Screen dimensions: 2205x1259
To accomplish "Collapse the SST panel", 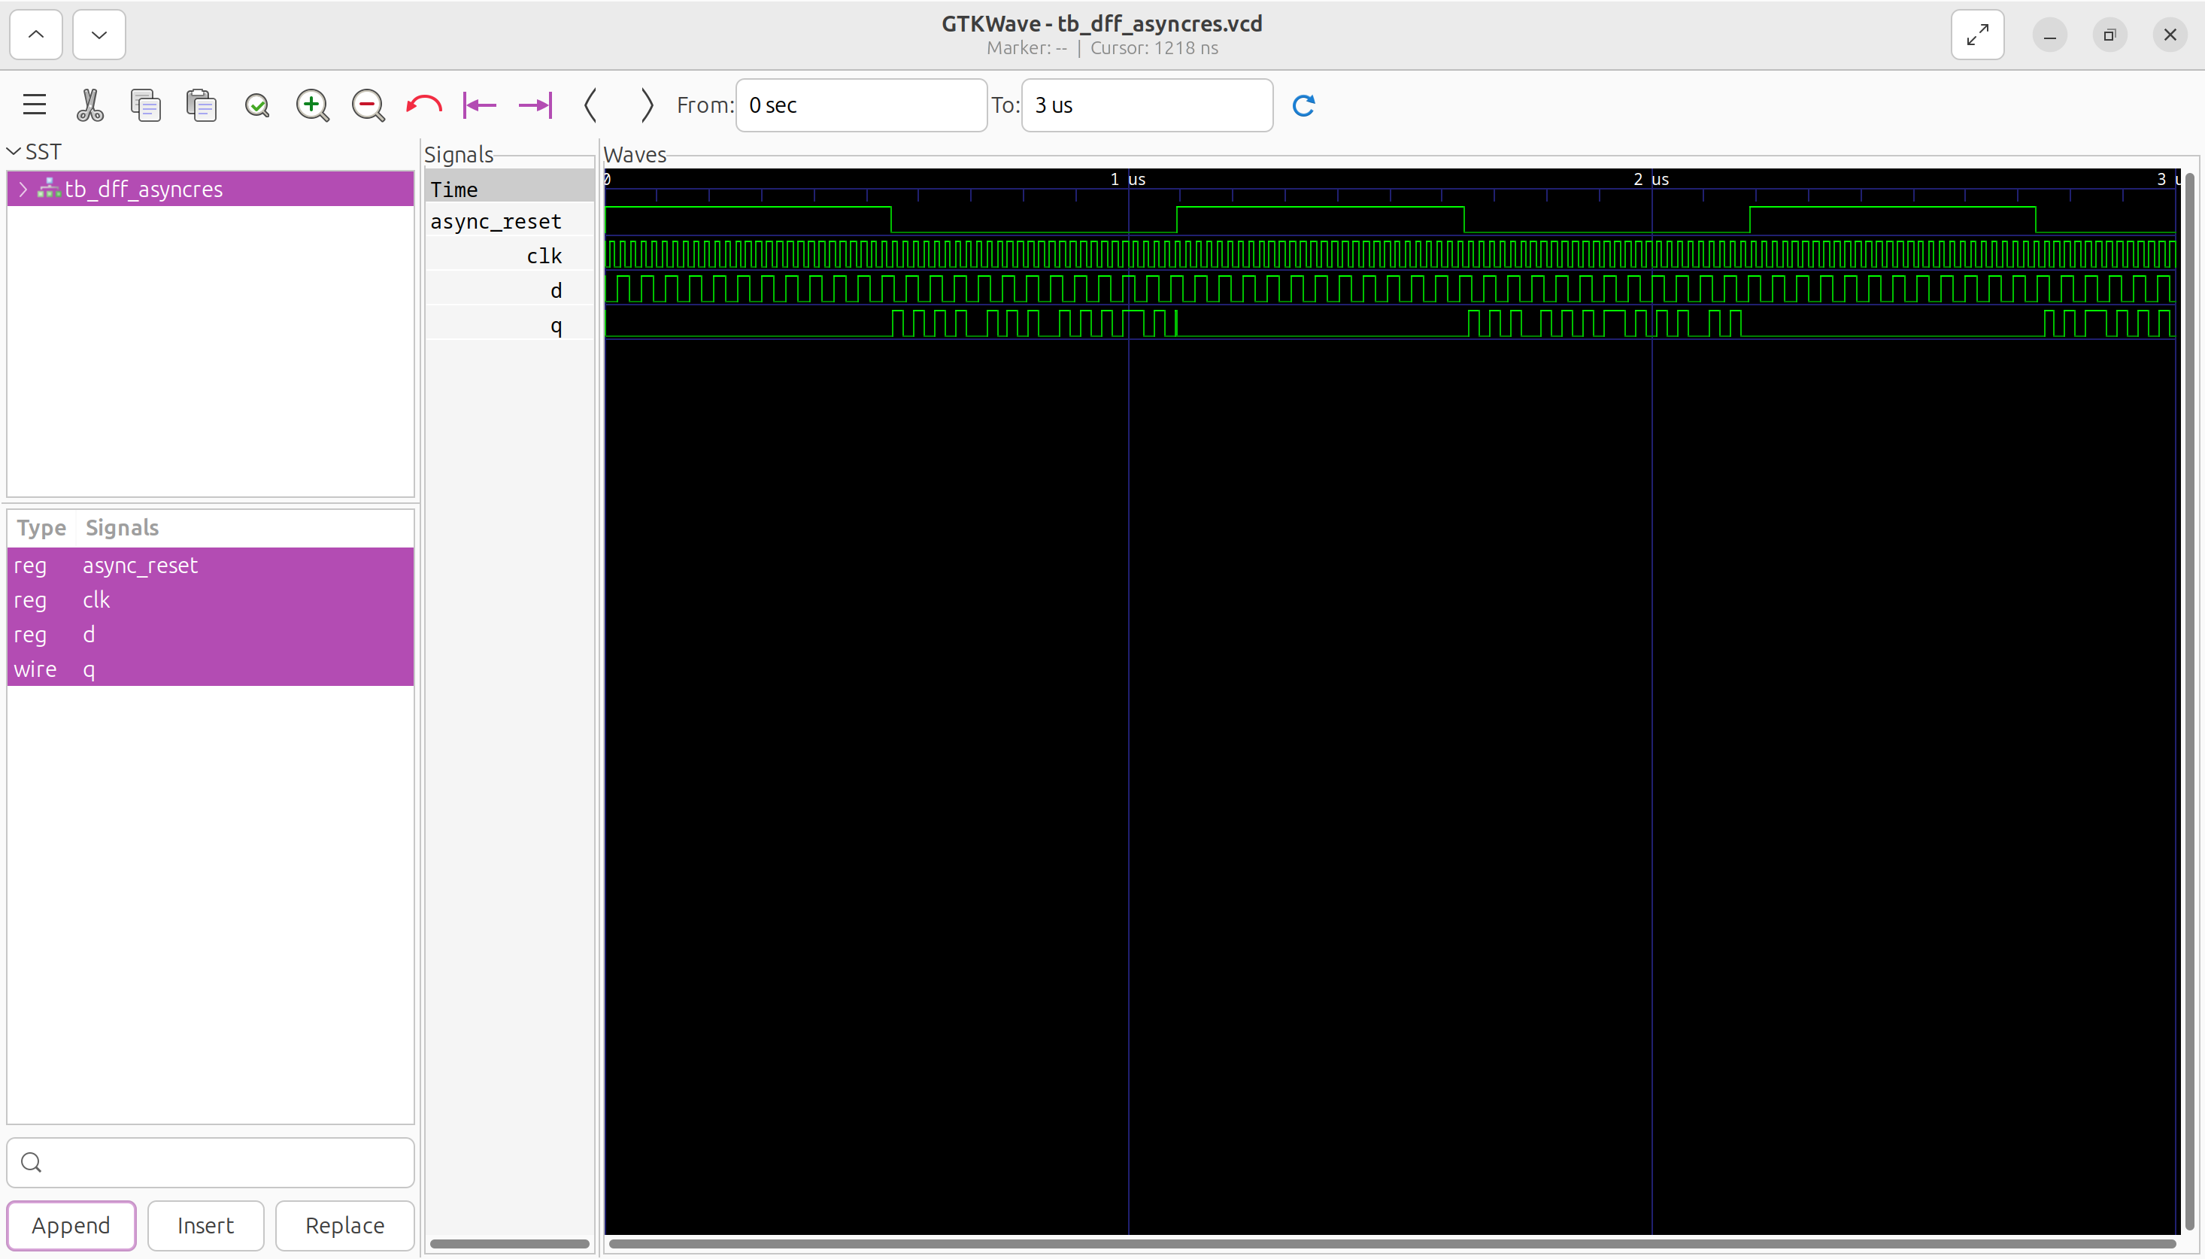I will (x=14, y=151).
